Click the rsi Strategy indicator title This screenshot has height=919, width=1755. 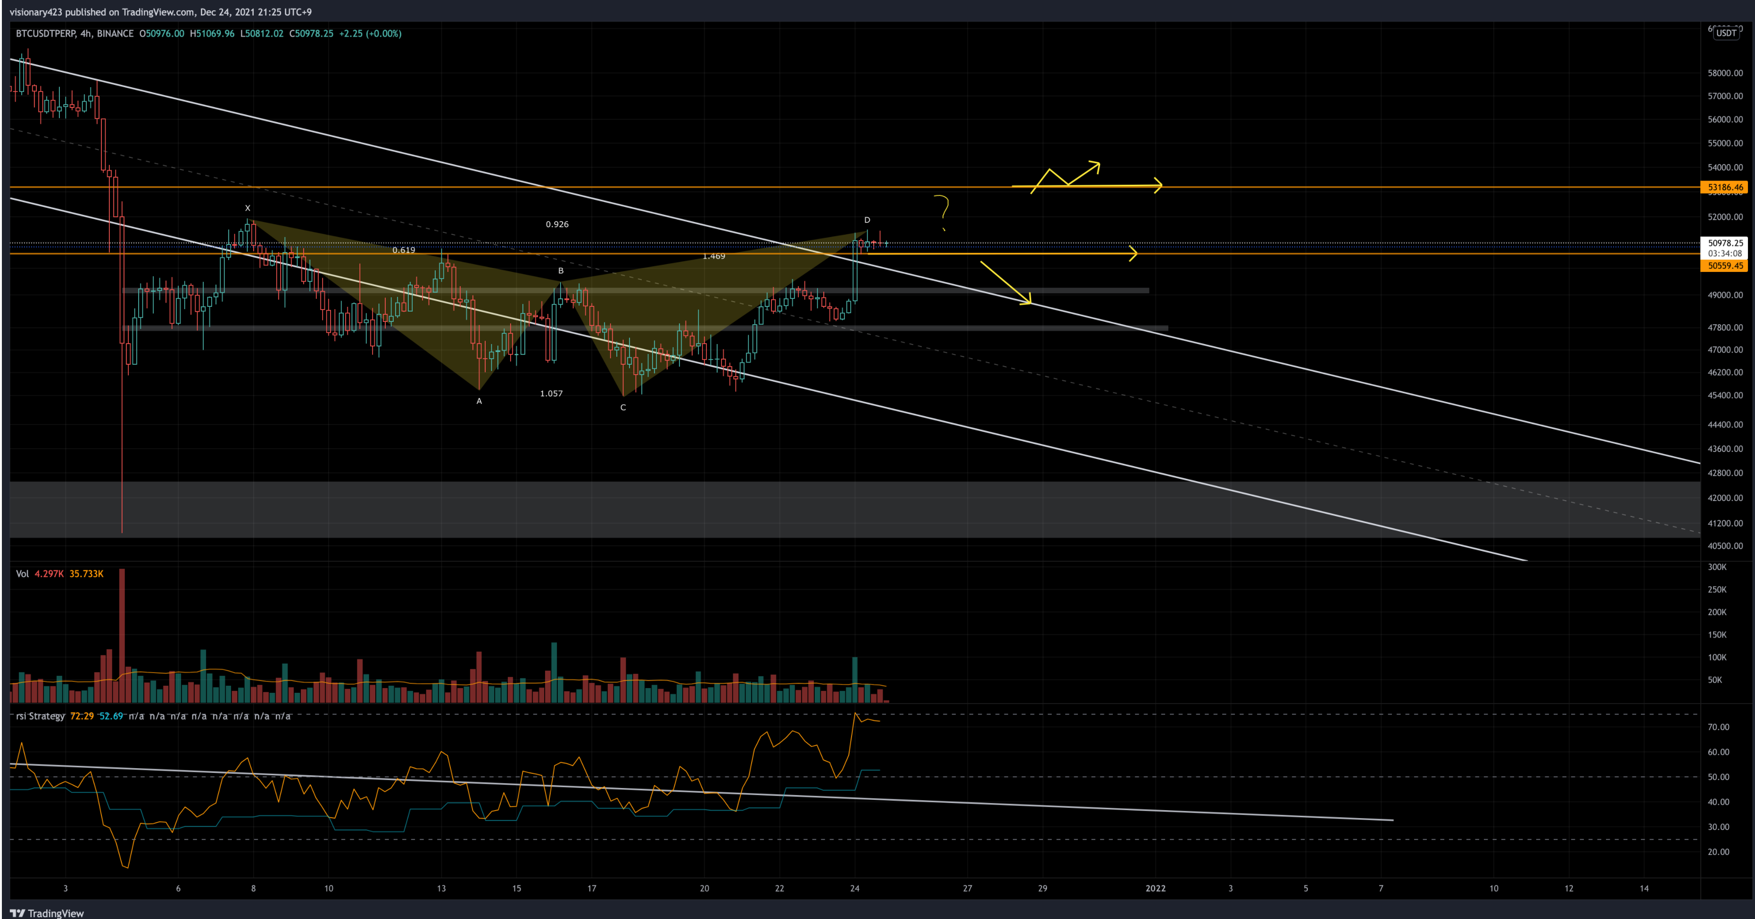click(x=40, y=716)
